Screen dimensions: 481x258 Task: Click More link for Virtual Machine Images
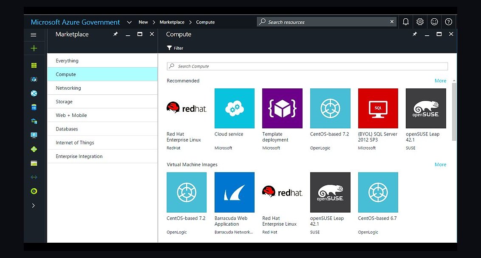point(440,164)
